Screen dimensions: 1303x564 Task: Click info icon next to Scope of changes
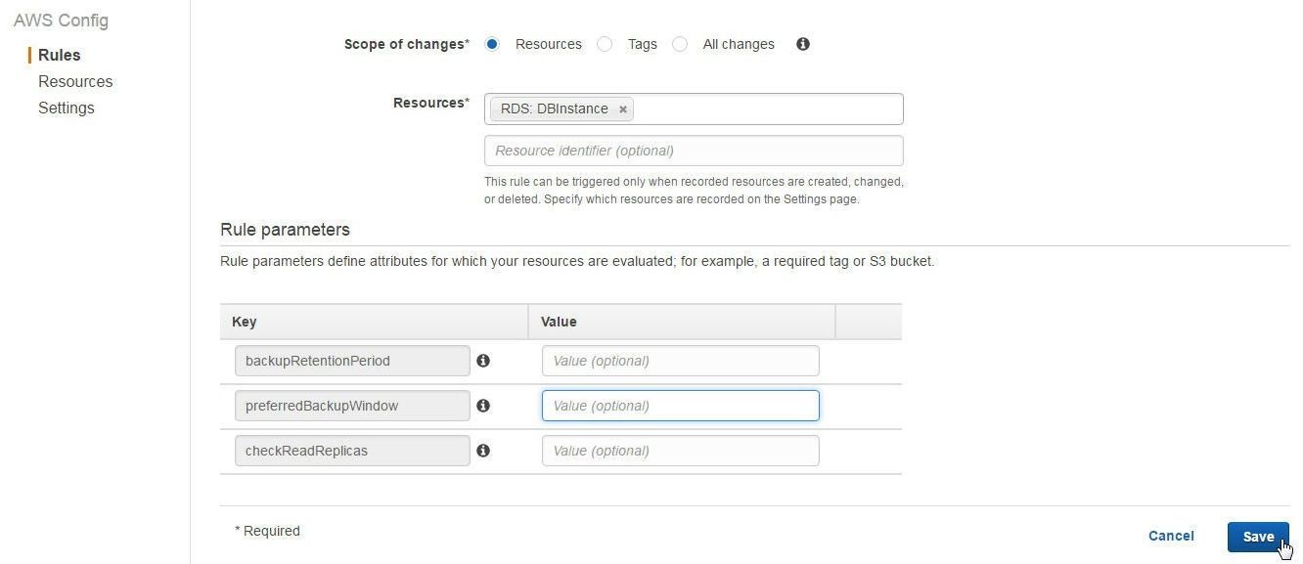pos(802,44)
